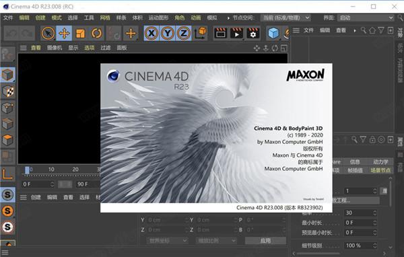Open the 运动图形 menu
The width and height of the screenshot is (404, 257).
(x=158, y=17)
